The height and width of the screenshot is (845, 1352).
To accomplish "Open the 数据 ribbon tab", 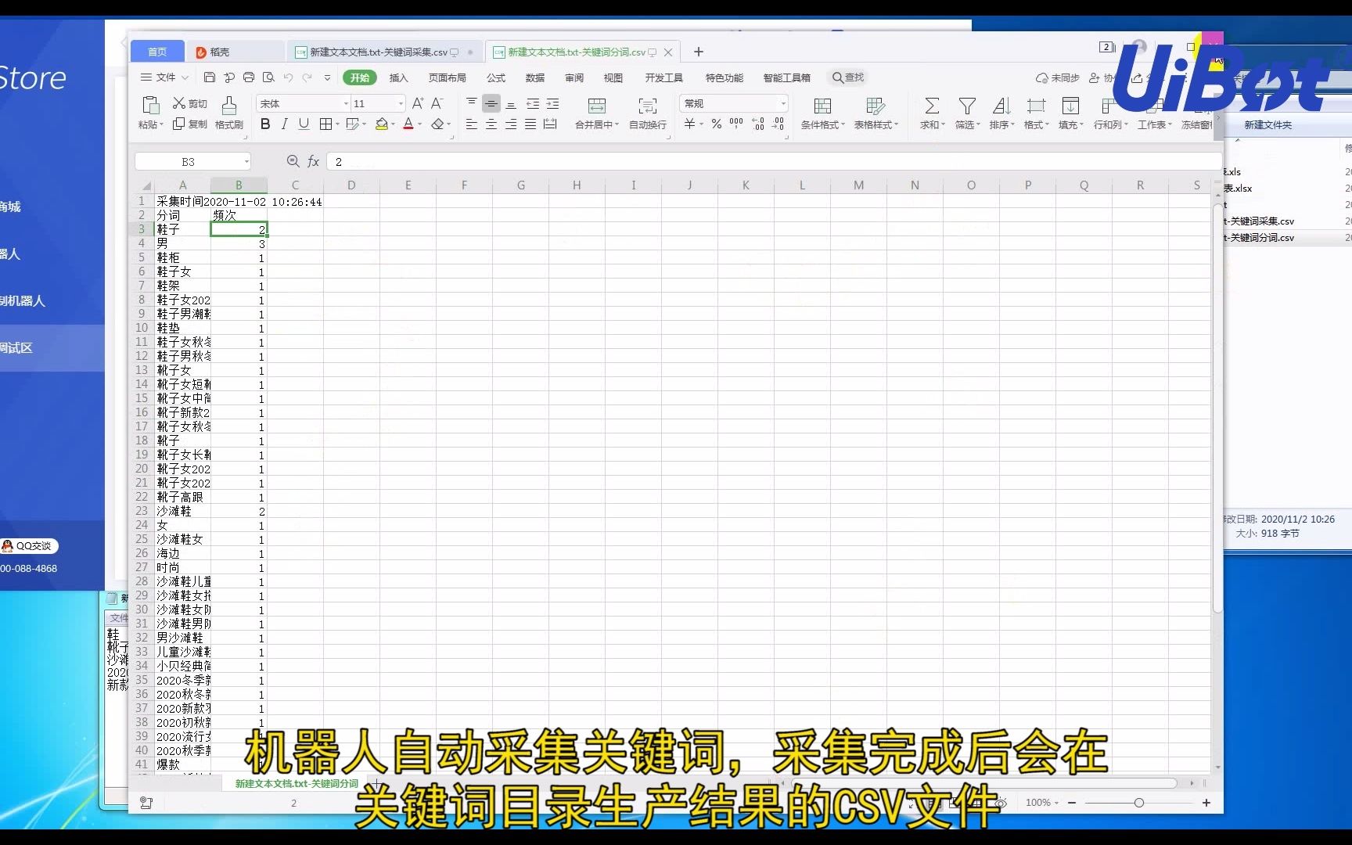I will coord(535,77).
